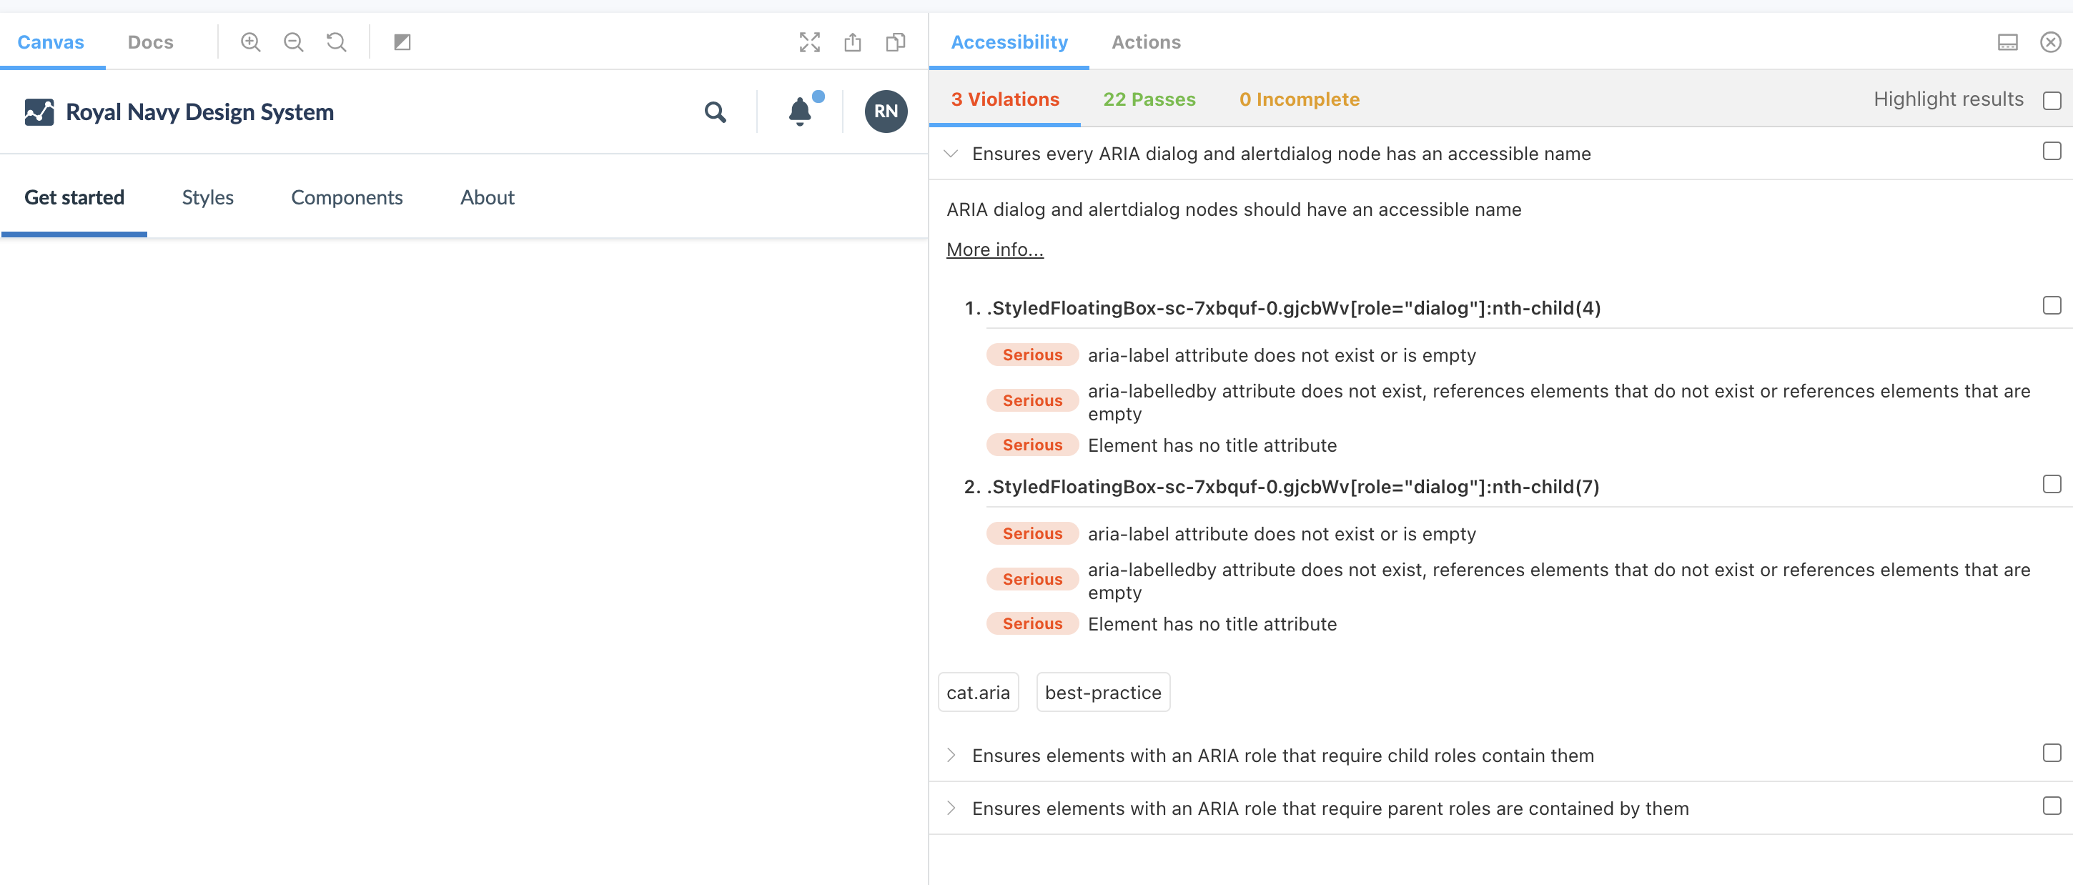Viewport: 2073px width, 885px height.
Task: Select the cat.aria filter tag
Action: (978, 691)
